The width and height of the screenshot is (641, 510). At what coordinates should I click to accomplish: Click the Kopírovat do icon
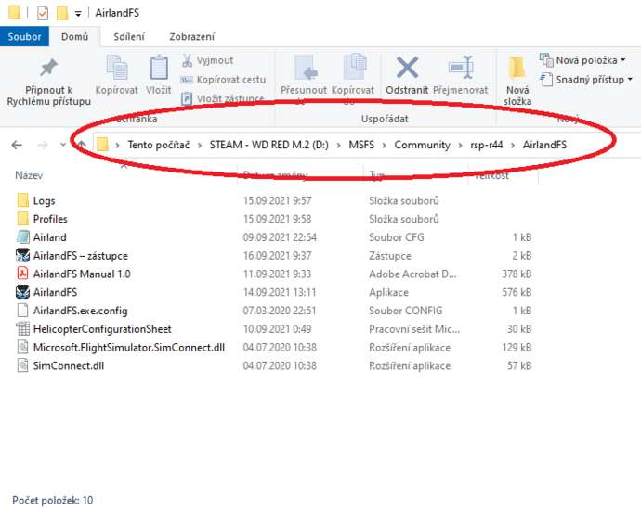(x=355, y=67)
